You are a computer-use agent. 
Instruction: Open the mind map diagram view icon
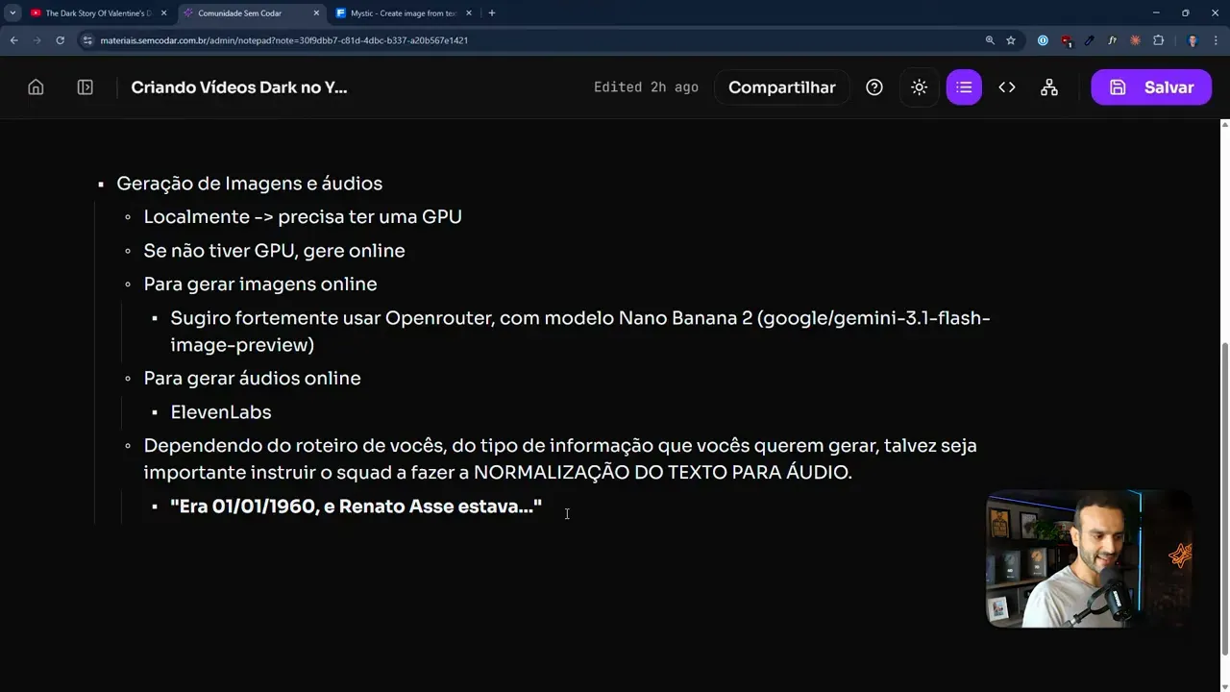pos(1049,87)
